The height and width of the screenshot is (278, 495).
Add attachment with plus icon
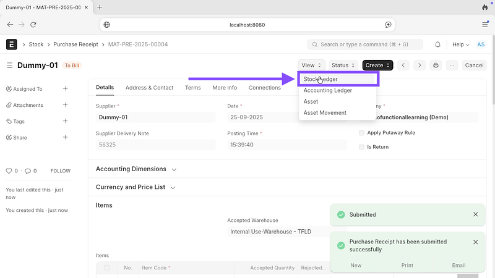point(66,105)
